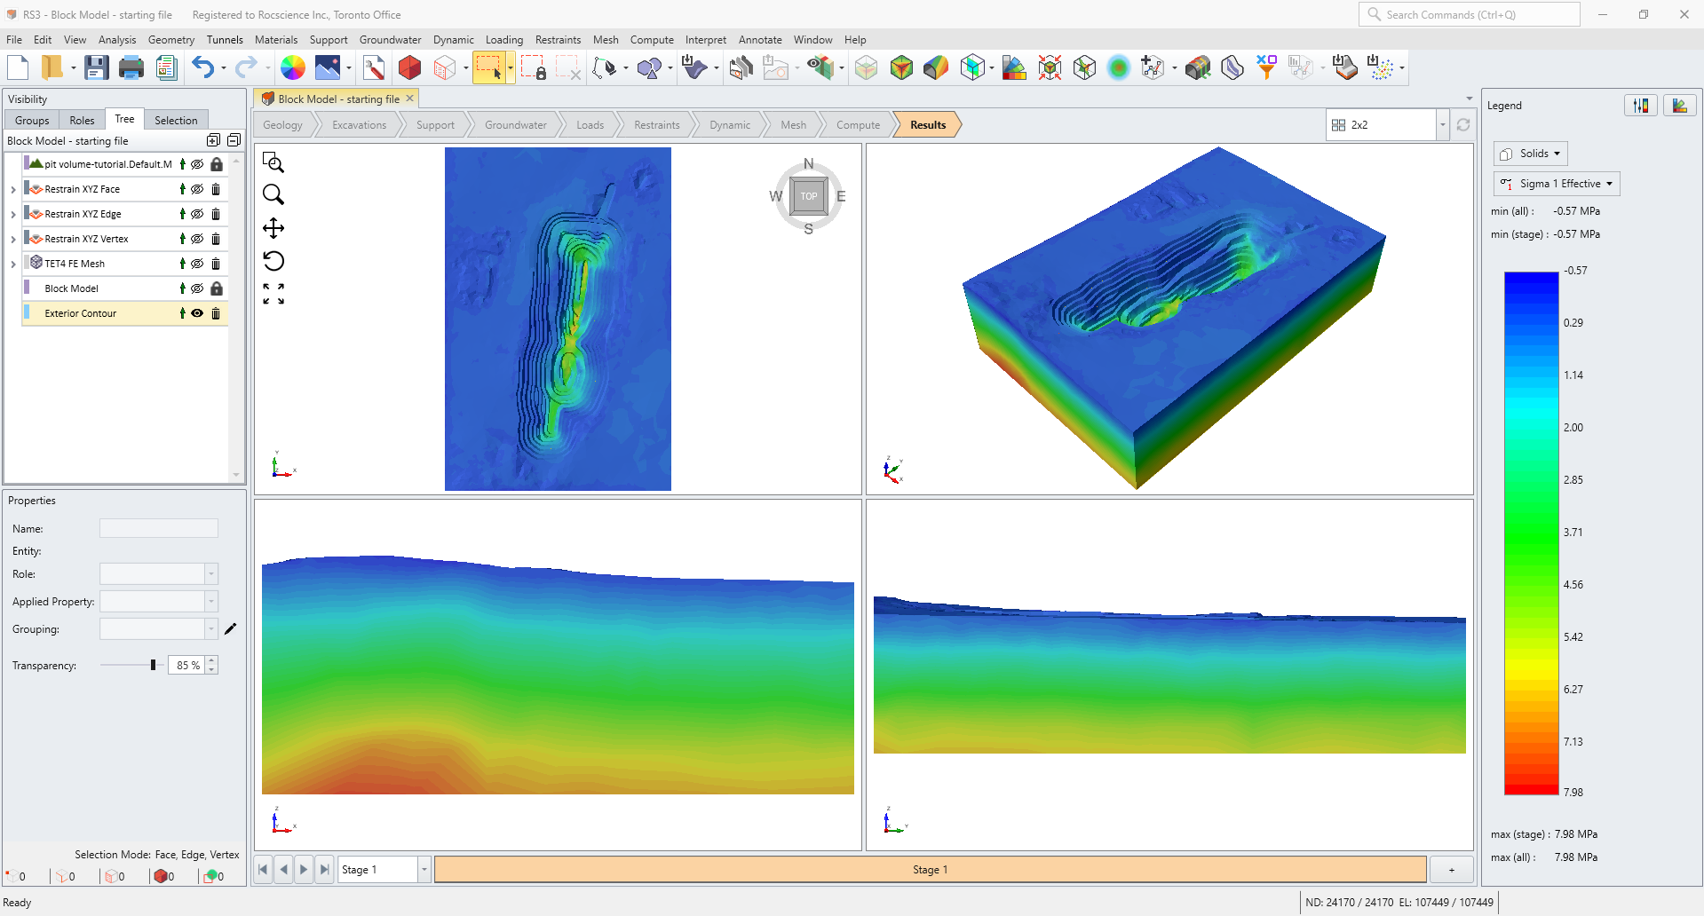Image resolution: width=1704 pixels, height=916 pixels.
Task: Click the Undo arrow icon
Action: (x=203, y=67)
